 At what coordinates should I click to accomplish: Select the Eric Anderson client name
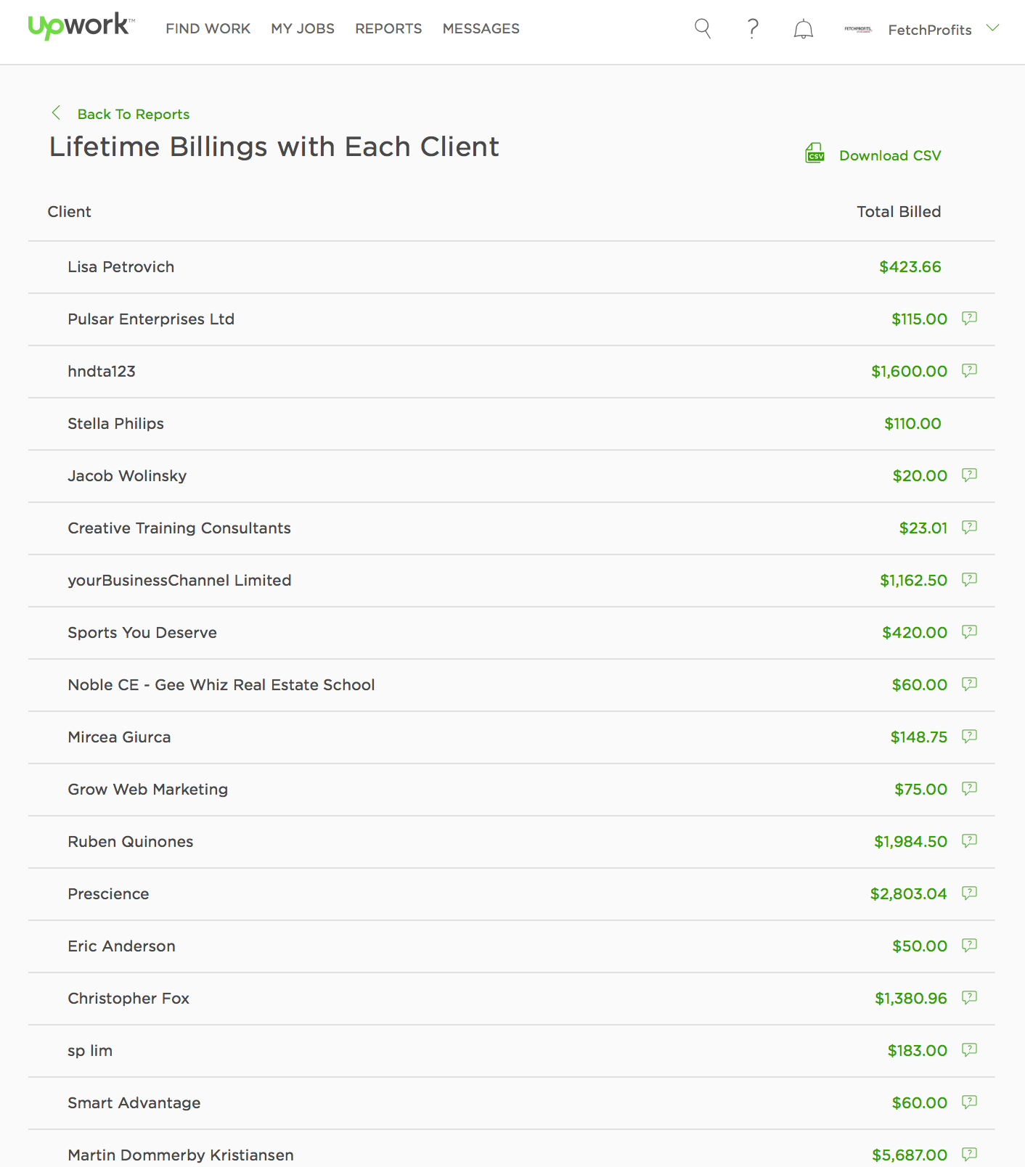pyautogui.click(x=121, y=946)
